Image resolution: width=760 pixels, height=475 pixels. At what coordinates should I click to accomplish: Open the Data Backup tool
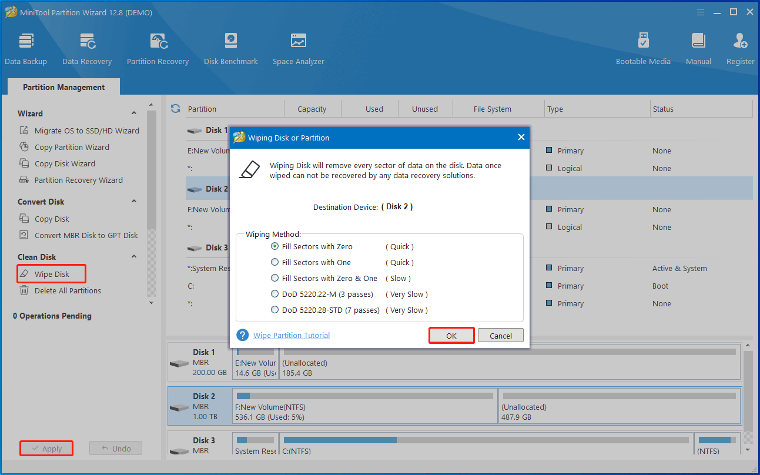click(26, 49)
